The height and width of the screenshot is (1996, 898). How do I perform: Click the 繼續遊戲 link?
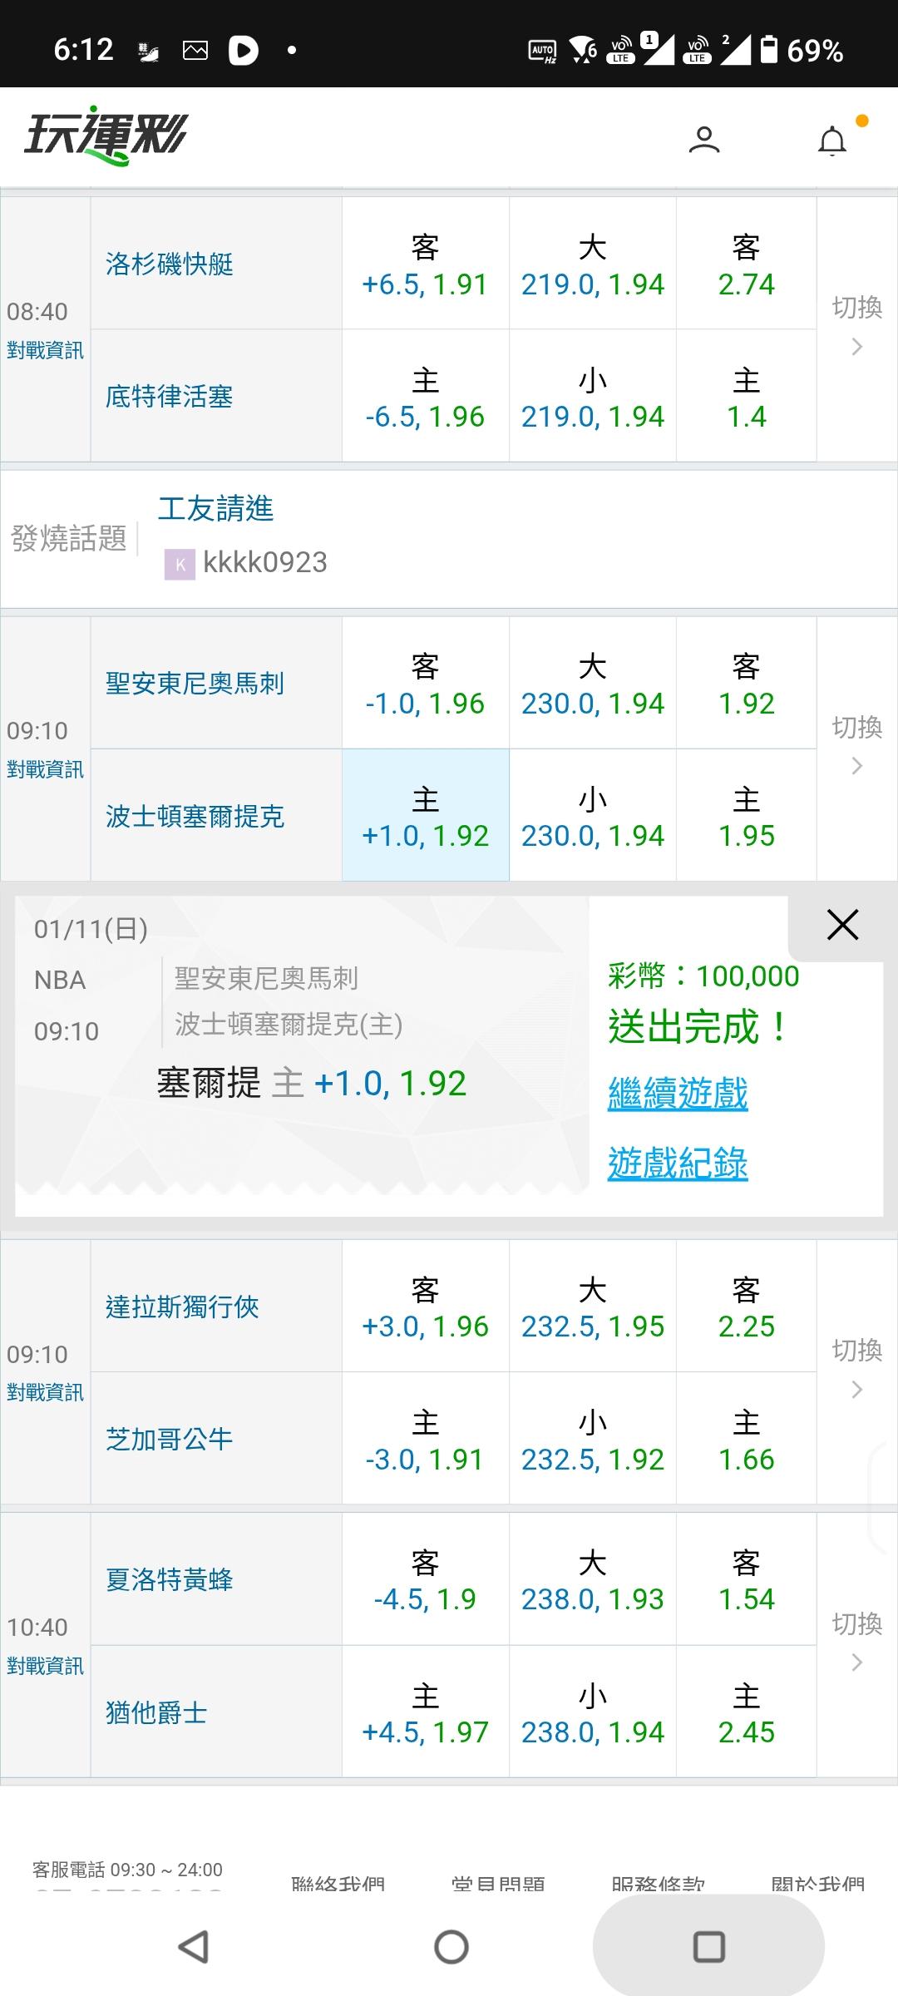point(678,1094)
